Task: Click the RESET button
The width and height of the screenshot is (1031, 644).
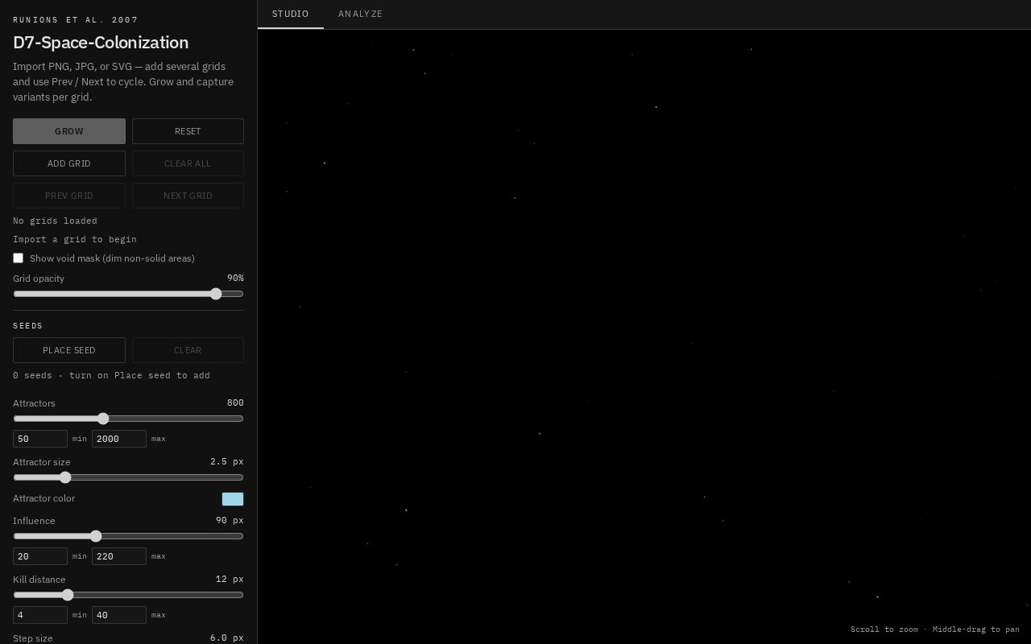Action: point(188,131)
